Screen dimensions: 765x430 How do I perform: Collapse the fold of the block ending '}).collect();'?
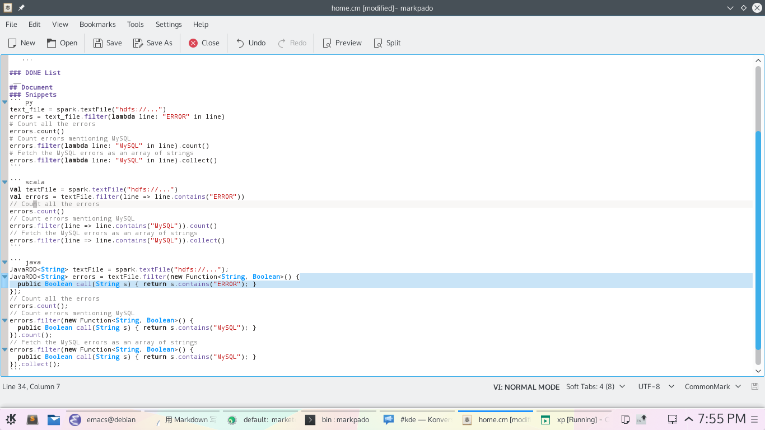pyautogui.click(x=4, y=349)
